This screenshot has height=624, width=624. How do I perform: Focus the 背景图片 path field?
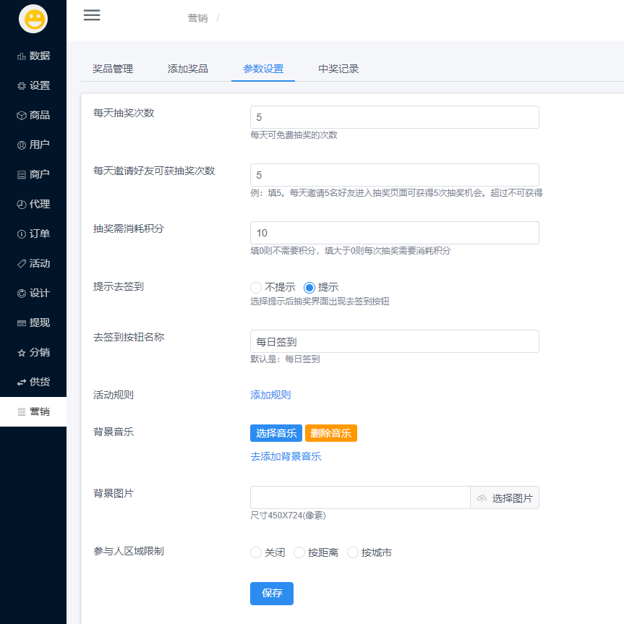click(x=360, y=497)
